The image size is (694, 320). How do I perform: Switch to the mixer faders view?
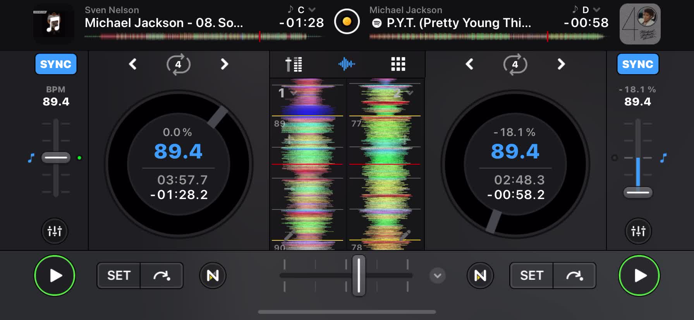coord(294,64)
